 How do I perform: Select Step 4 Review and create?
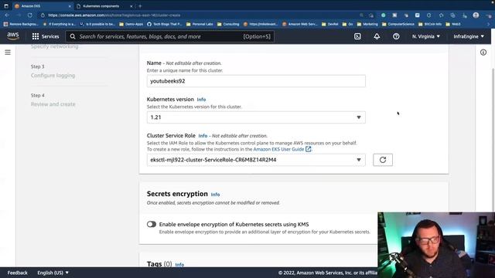(x=53, y=104)
